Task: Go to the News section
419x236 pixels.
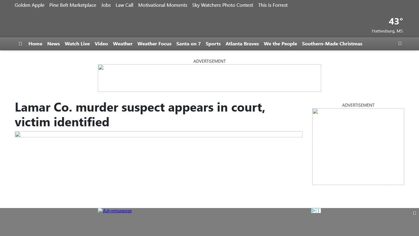Action: [x=53, y=44]
